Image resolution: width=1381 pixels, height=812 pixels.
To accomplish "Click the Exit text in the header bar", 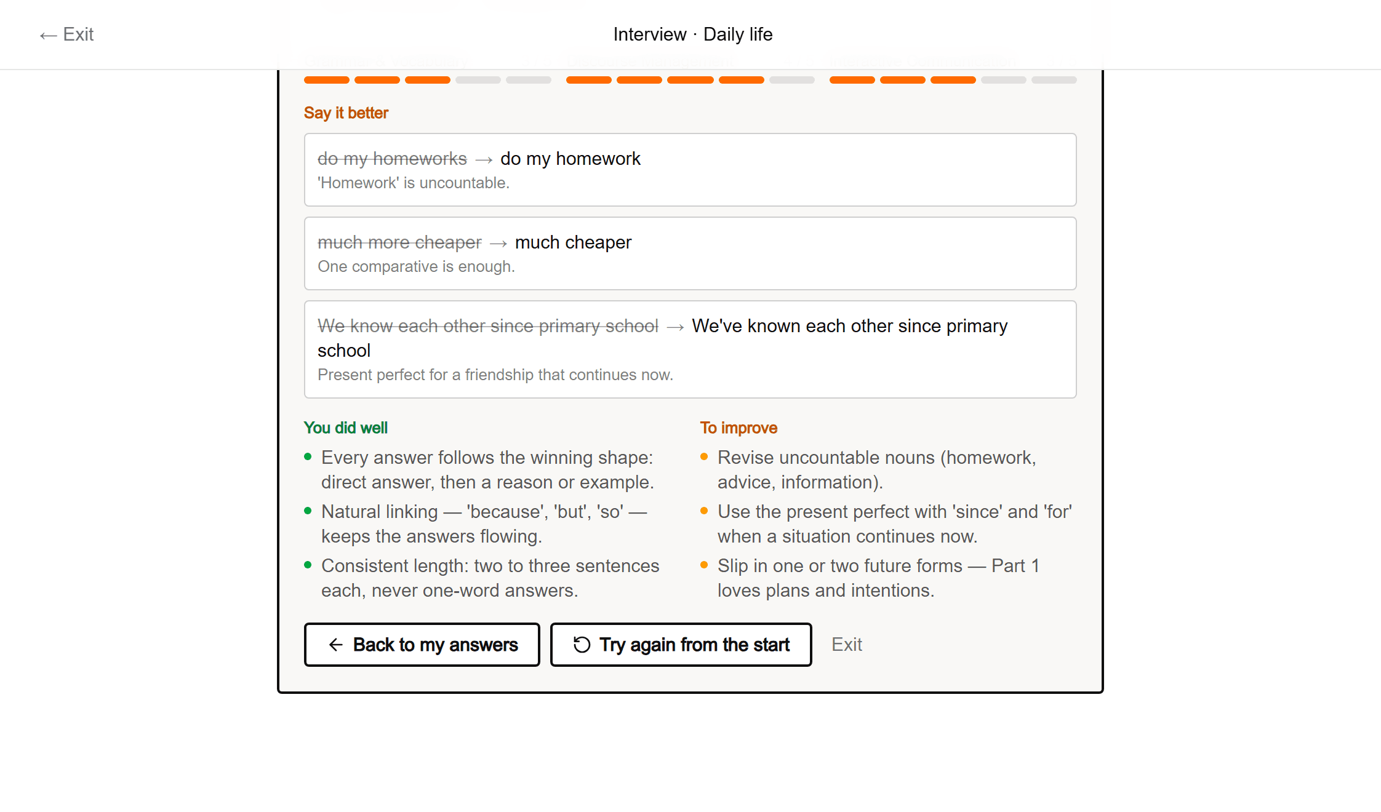I will (x=78, y=34).
